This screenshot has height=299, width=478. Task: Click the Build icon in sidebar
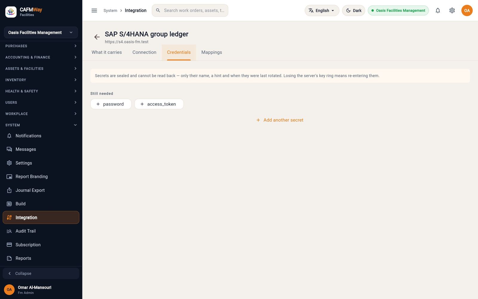[x=9, y=204]
